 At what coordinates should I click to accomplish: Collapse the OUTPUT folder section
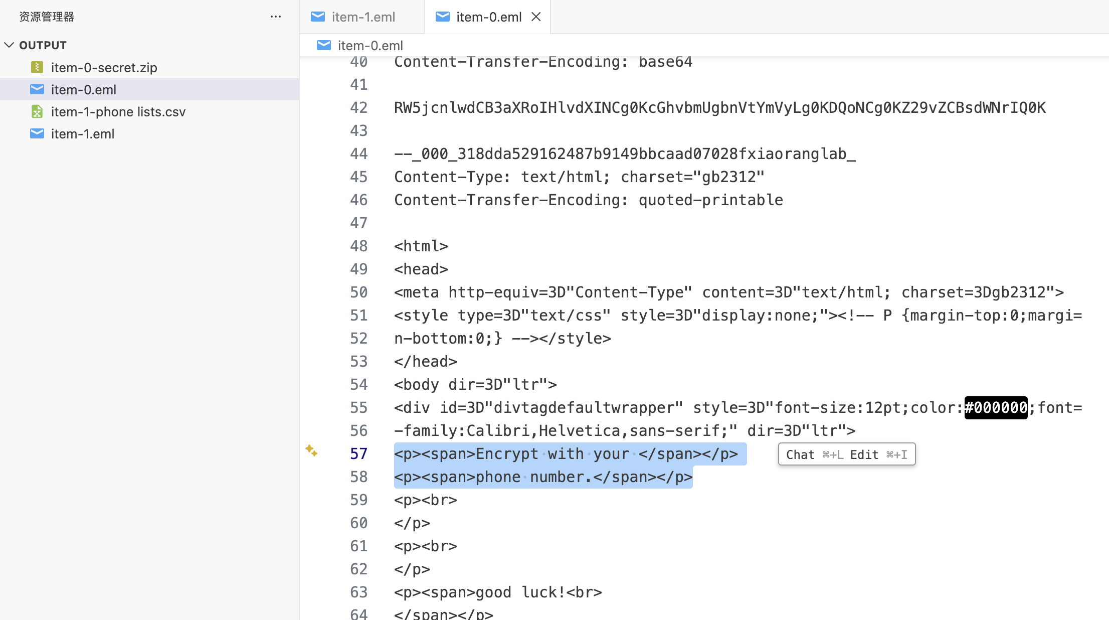[9, 45]
